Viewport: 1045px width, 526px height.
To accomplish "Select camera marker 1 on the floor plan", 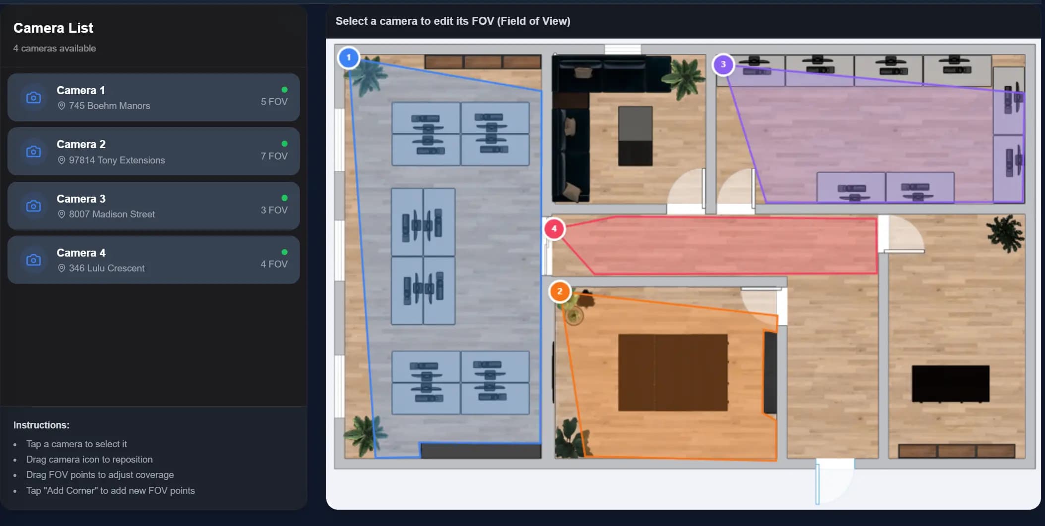I will 348,57.
